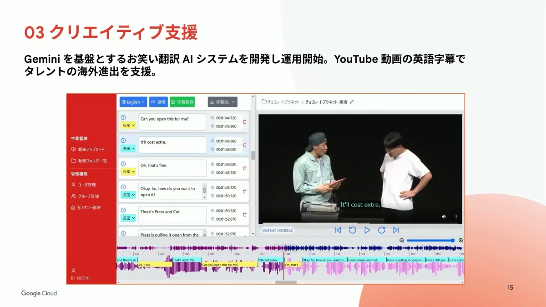Open the video player three-dot menu
546x307 pixels.
pyautogui.click(x=456, y=216)
